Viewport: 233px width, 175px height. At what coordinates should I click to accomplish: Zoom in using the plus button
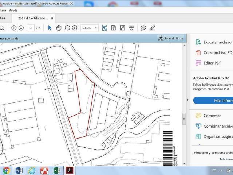click(75, 28)
